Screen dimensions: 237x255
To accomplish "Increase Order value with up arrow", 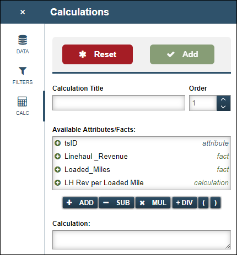I will click(223, 99).
